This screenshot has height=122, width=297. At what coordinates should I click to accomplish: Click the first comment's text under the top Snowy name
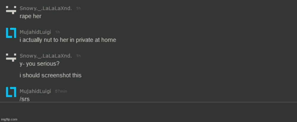tap(30, 16)
